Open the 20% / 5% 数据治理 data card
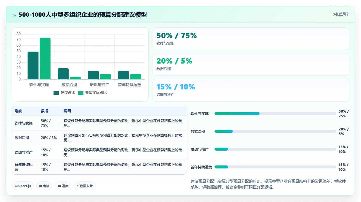 click(x=251, y=64)
